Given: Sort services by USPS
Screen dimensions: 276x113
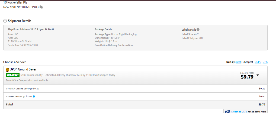Looking at the screenshot, I should pos(258,62).
